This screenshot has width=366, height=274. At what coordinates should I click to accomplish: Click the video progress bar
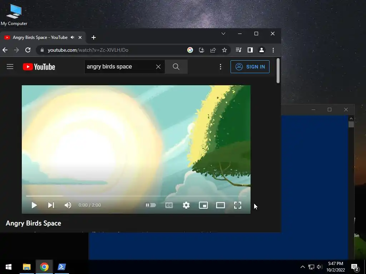[136, 196]
